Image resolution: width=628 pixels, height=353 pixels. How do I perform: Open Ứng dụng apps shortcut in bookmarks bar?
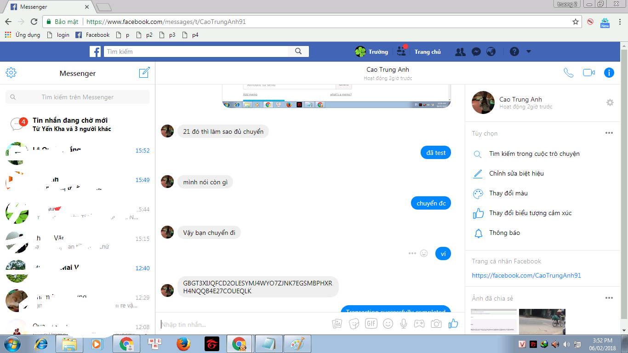click(22, 35)
